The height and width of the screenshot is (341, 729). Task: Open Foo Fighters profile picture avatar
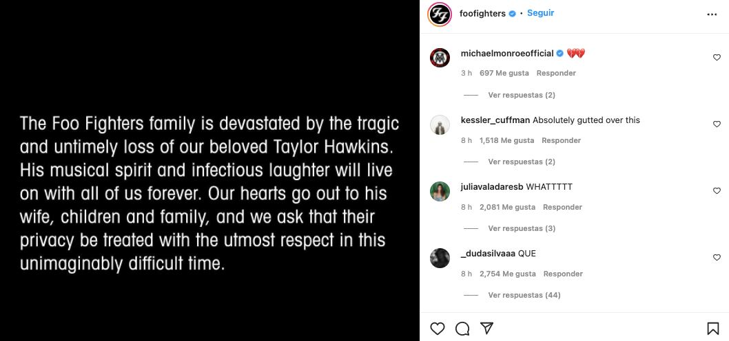tap(440, 14)
